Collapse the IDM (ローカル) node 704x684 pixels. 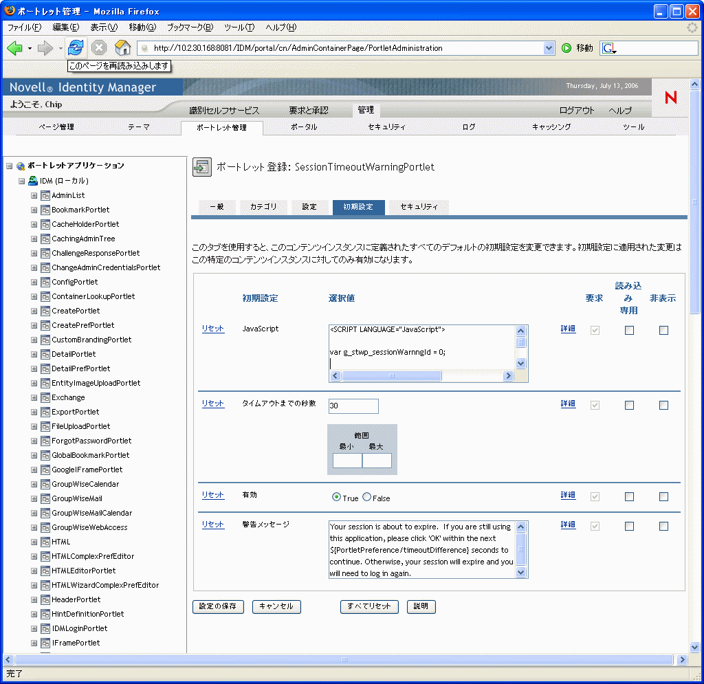[x=21, y=181]
